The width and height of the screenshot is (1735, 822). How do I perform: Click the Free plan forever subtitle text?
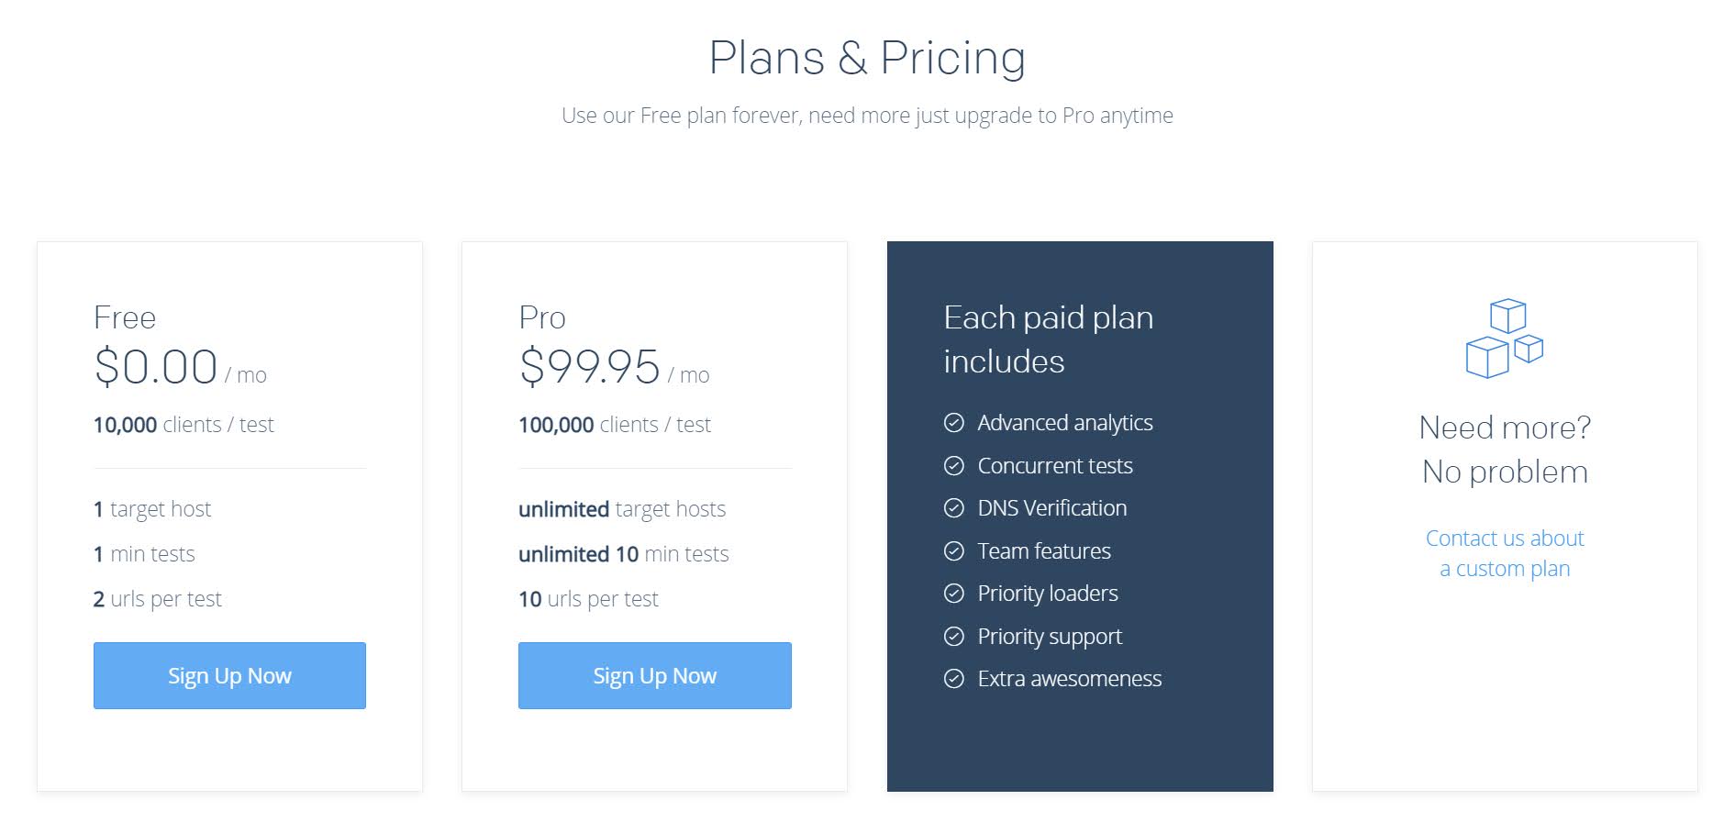click(x=867, y=116)
